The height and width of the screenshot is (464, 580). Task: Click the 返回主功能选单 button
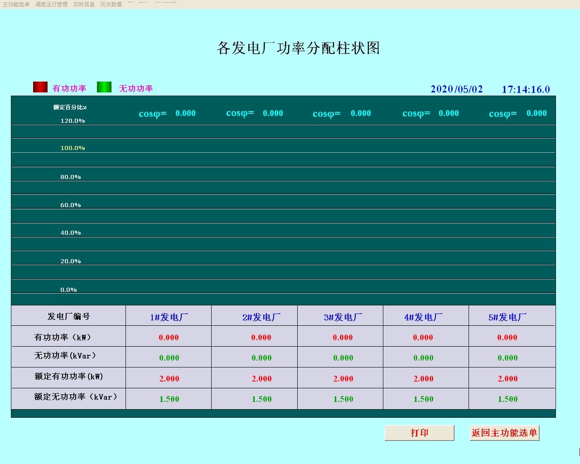coord(504,433)
